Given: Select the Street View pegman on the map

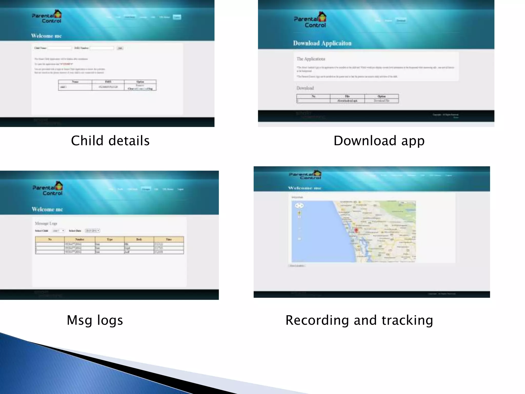Looking at the screenshot, I should click(299, 213).
